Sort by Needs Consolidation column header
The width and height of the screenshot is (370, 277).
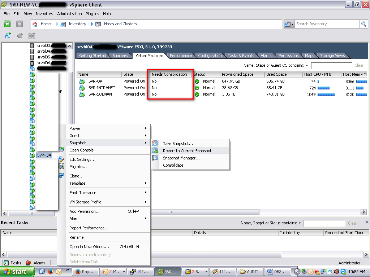point(171,74)
